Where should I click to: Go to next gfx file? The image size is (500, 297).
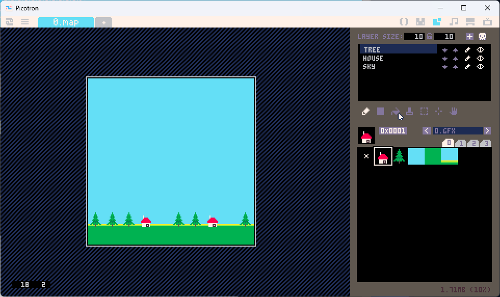pos(487,131)
